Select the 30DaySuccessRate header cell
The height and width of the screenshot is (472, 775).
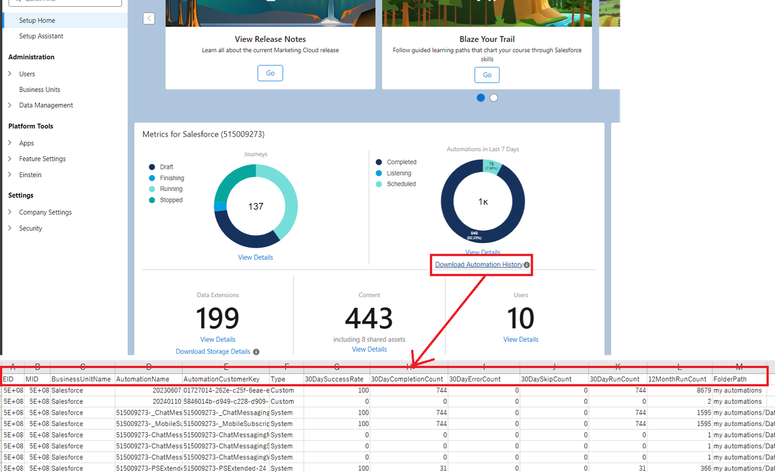coord(337,379)
